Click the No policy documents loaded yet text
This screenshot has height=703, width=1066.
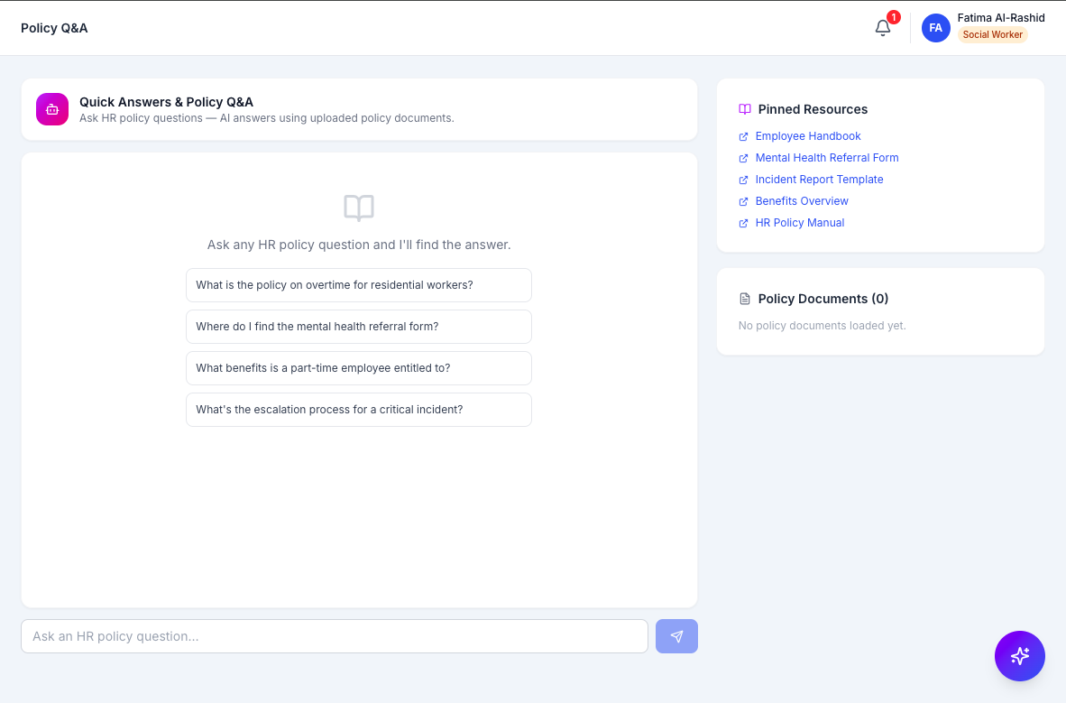point(822,325)
